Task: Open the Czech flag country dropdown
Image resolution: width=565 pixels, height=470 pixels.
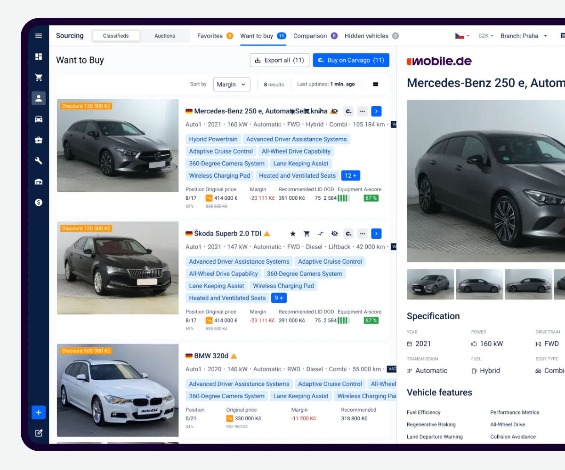Action: (x=462, y=36)
